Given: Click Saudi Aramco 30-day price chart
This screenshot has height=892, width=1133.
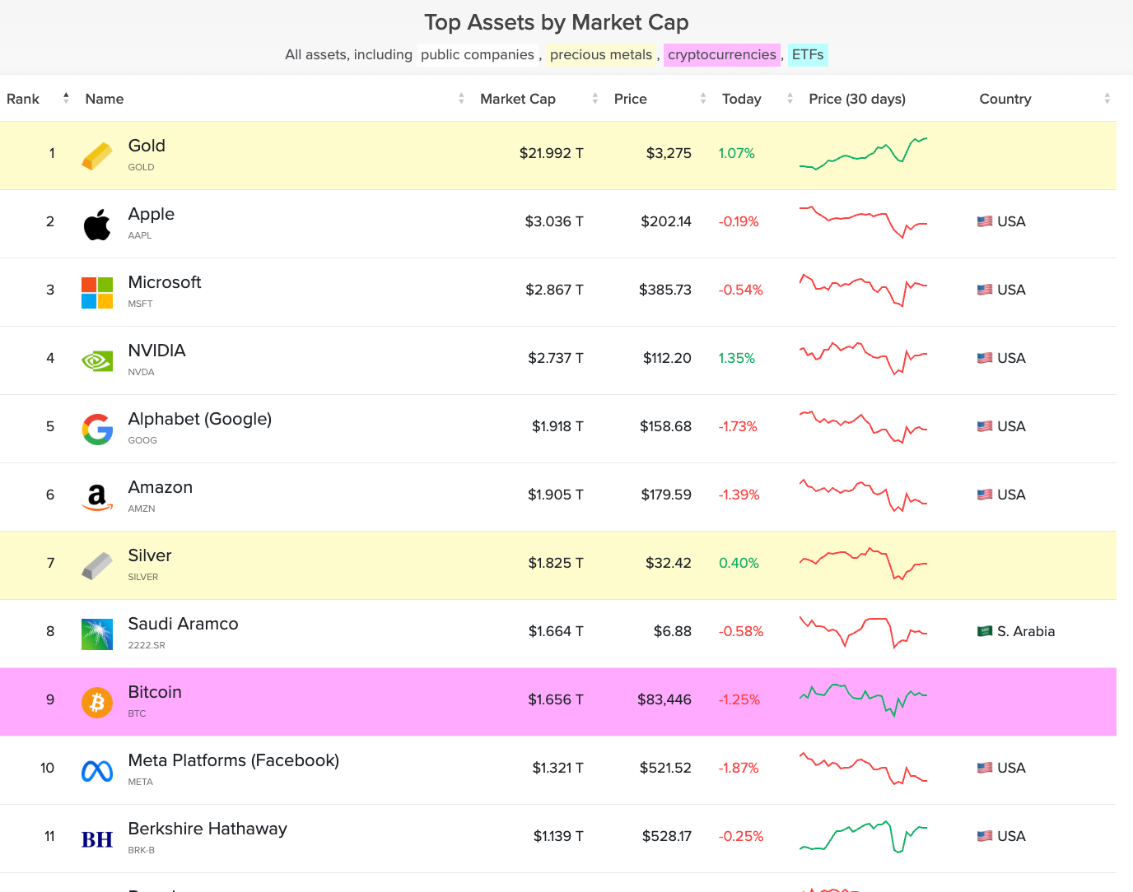Looking at the screenshot, I should (863, 631).
